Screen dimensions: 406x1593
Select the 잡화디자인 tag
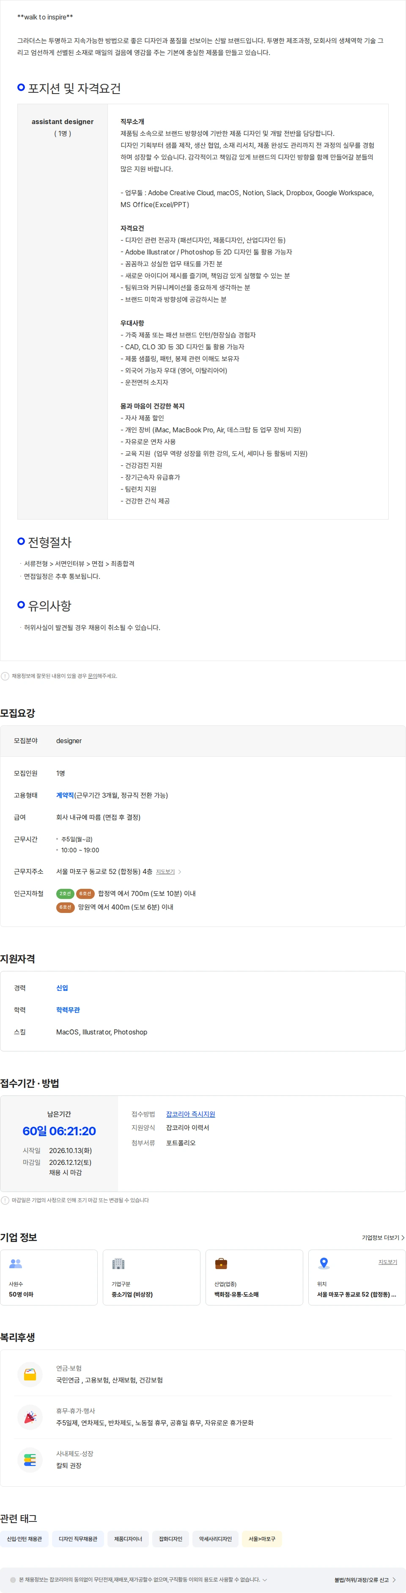click(x=170, y=1538)
